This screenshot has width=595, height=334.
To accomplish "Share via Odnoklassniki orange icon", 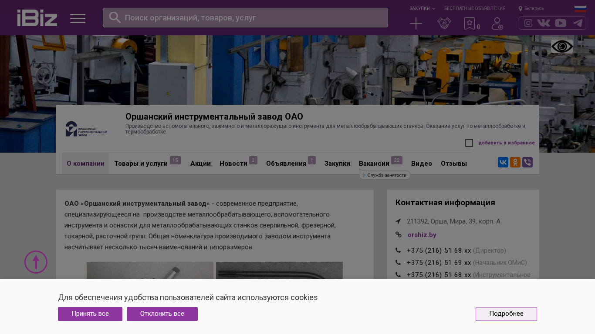I will click(515, 162).
